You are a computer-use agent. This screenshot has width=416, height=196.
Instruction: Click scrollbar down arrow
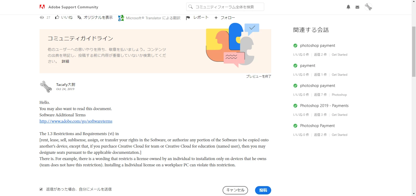click(x=414, y=194)
